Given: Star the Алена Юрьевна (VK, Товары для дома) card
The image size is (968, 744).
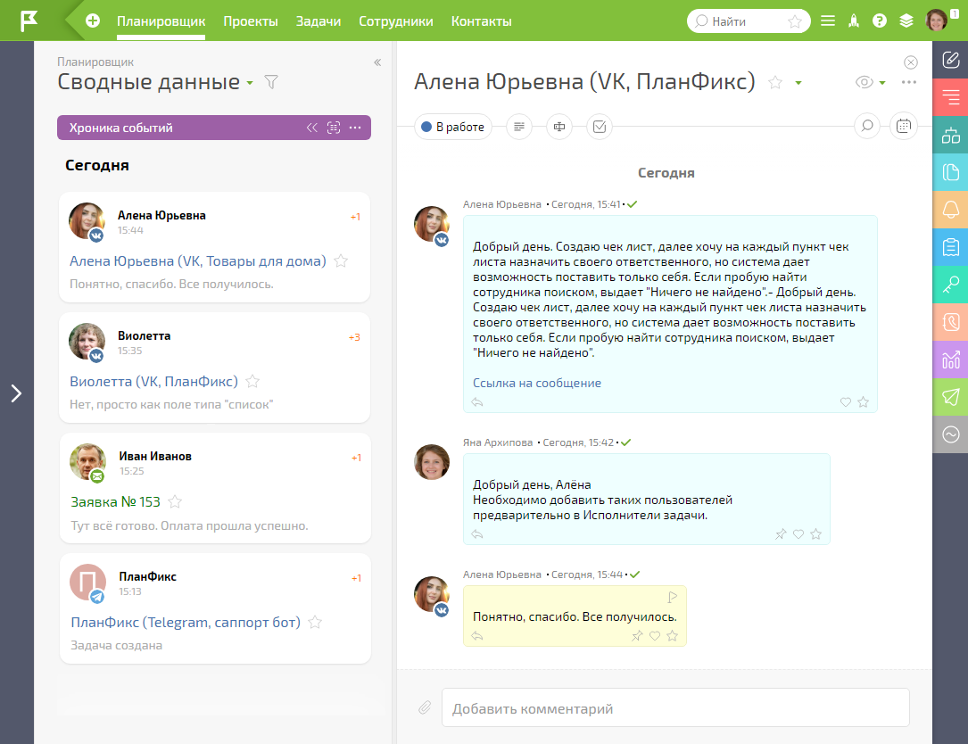Looking at the screenshot, I should (x=341, y=261).
